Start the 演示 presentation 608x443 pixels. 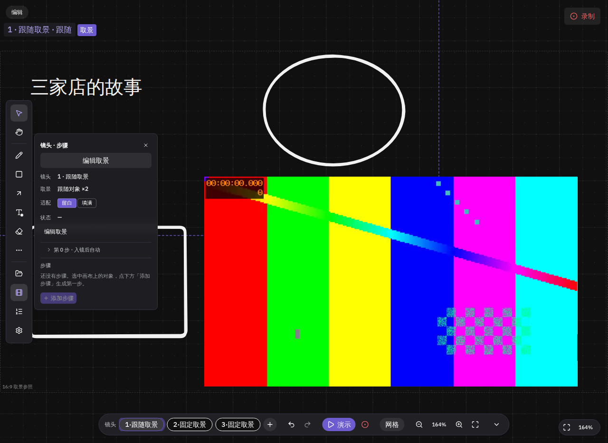[x=339, y=424]
